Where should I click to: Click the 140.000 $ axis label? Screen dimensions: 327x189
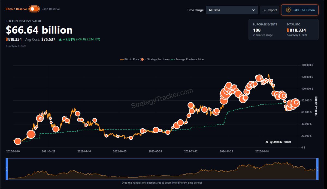click(x=307, y=65)
